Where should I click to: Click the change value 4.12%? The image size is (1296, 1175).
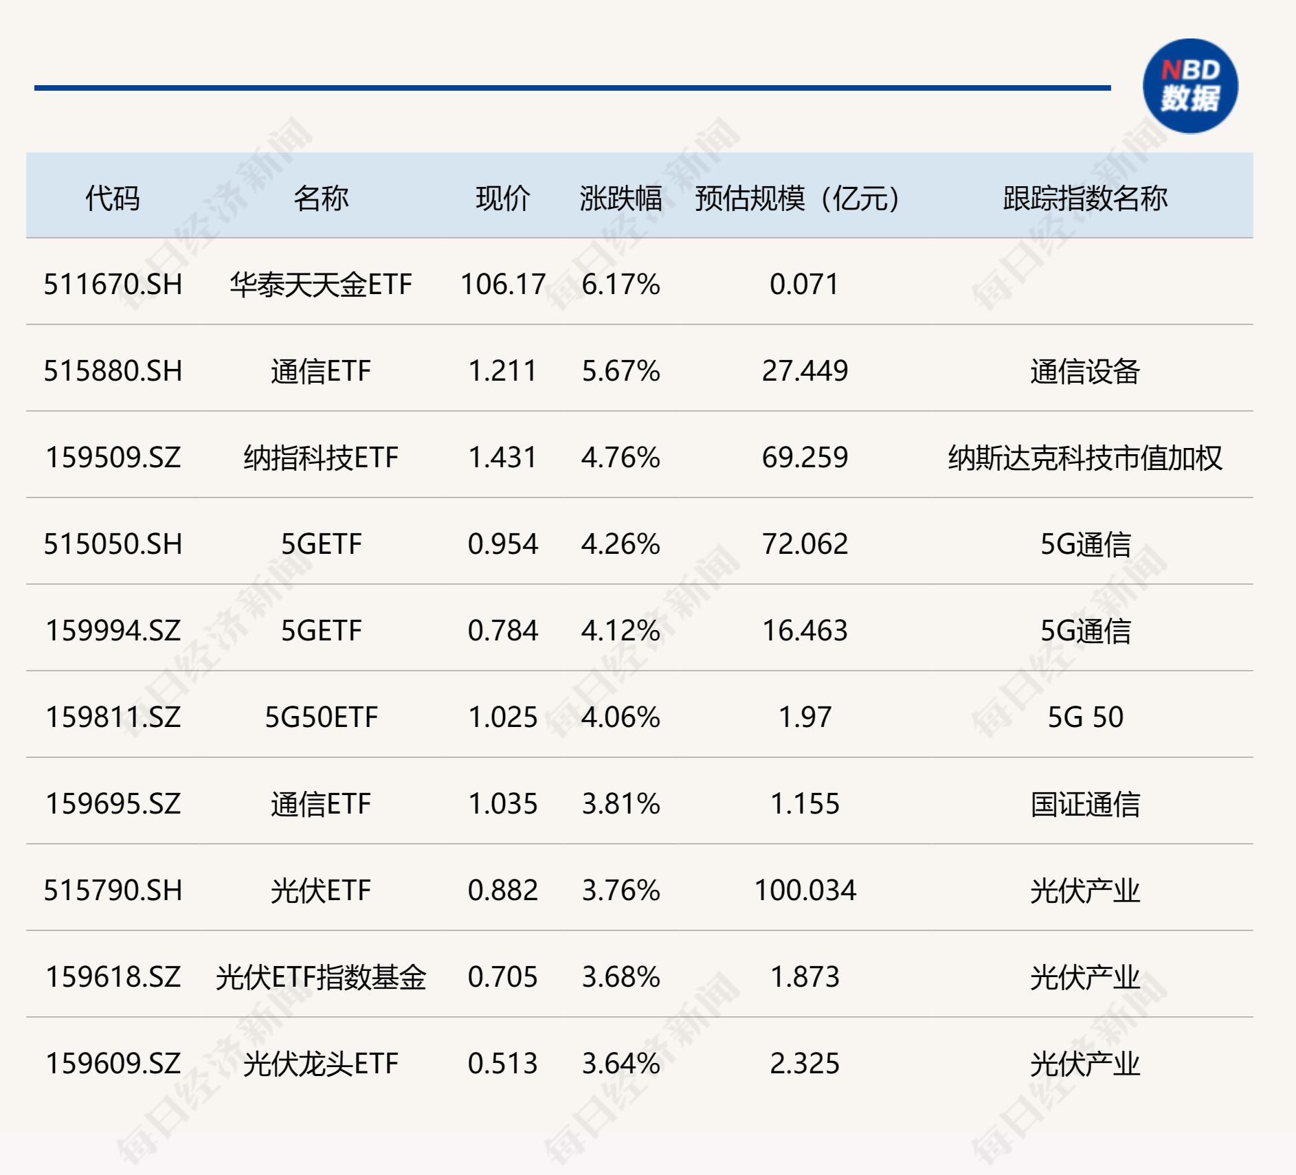(x=621, y=631)
